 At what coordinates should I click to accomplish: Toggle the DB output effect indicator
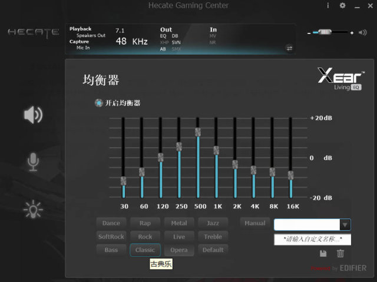(175, 36)
